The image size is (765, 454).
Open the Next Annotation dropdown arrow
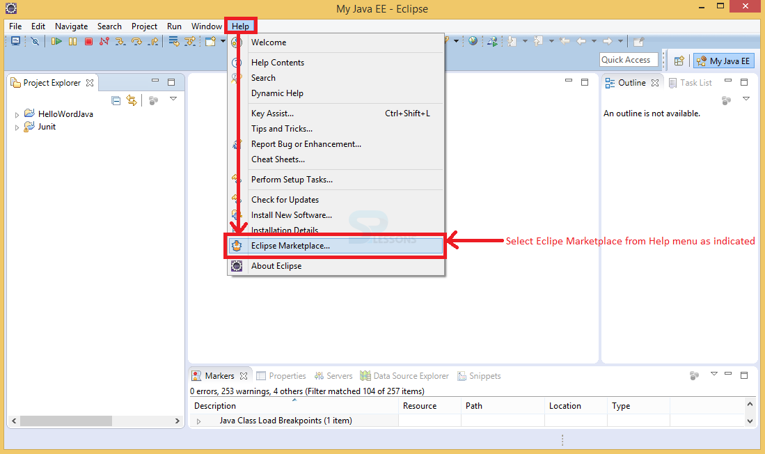[525, 42]
